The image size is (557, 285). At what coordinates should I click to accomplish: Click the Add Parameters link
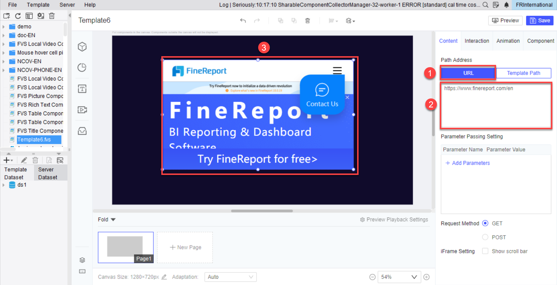click(467, 163)
